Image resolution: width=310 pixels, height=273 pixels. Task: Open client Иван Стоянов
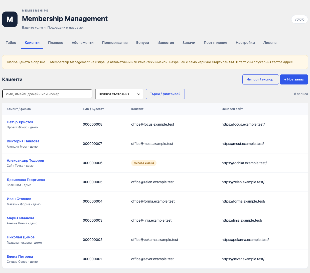pos(19,199)
